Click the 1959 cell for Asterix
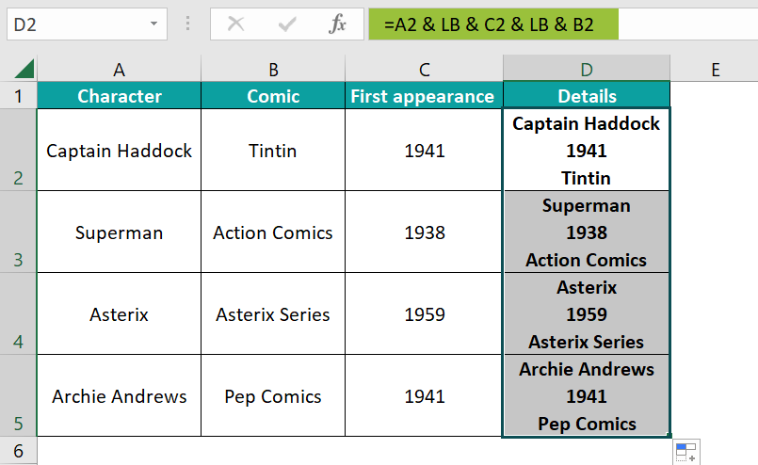This screenshot has width=758, height=465. click(x=424, y=314)
